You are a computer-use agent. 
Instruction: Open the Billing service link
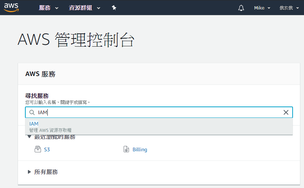(x=140, y=149)
